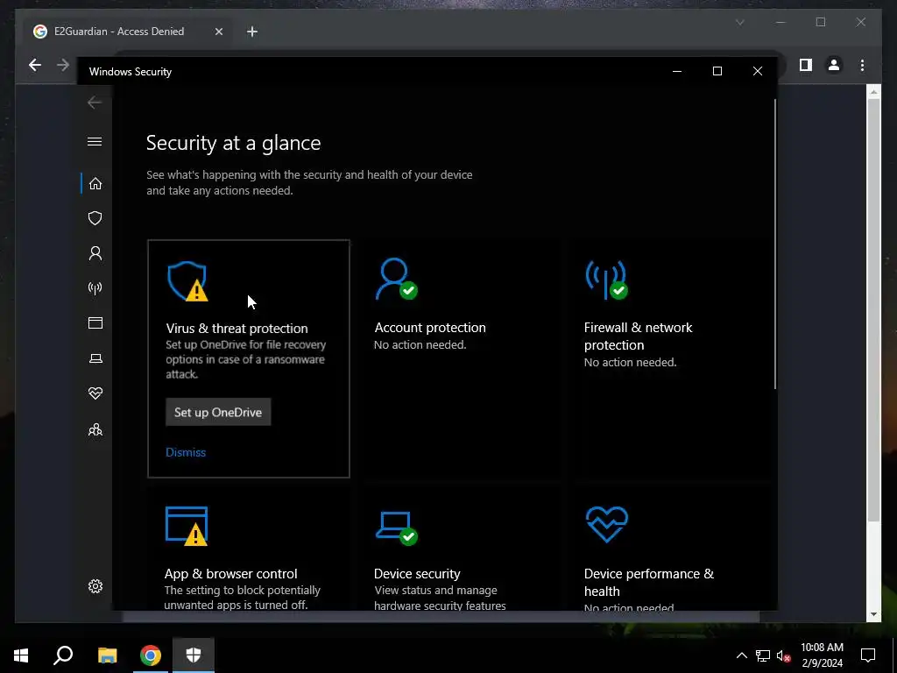Open Account protection person sidebar icon
The width and height of the screenshot is (897, 673).
[x=95, y=253]
